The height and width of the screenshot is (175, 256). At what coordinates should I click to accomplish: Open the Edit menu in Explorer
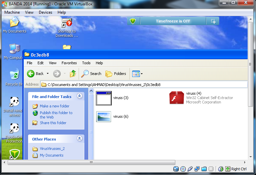pos(40,63)
